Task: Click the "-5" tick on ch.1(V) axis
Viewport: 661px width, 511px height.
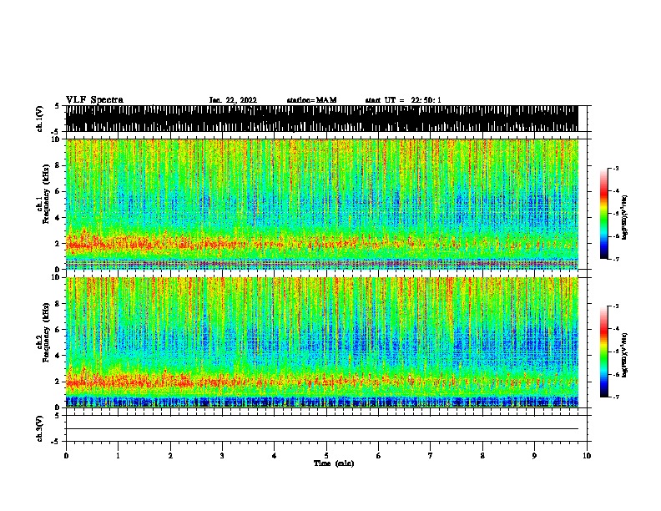Action: (56, 132)
